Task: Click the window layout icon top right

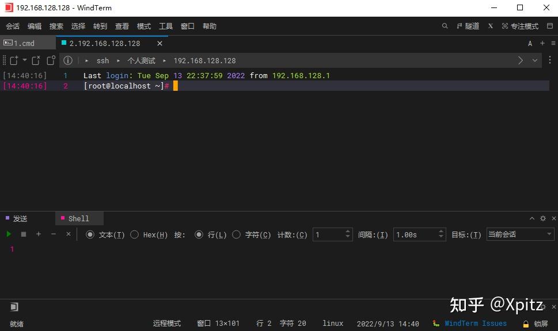Action: click(x=551, y=26)
